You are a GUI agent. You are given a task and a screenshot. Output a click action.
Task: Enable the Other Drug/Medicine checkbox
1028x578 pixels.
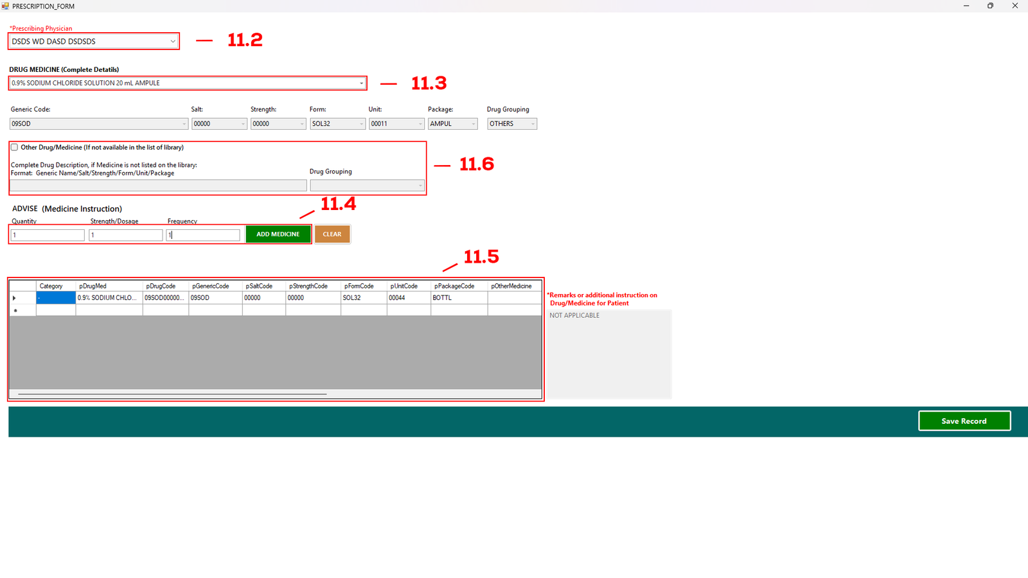[15, 148]
